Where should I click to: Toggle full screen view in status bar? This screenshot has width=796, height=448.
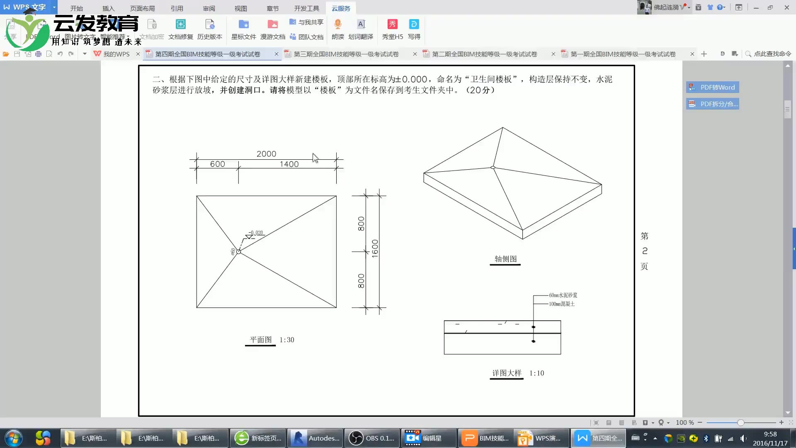(596, 422)
